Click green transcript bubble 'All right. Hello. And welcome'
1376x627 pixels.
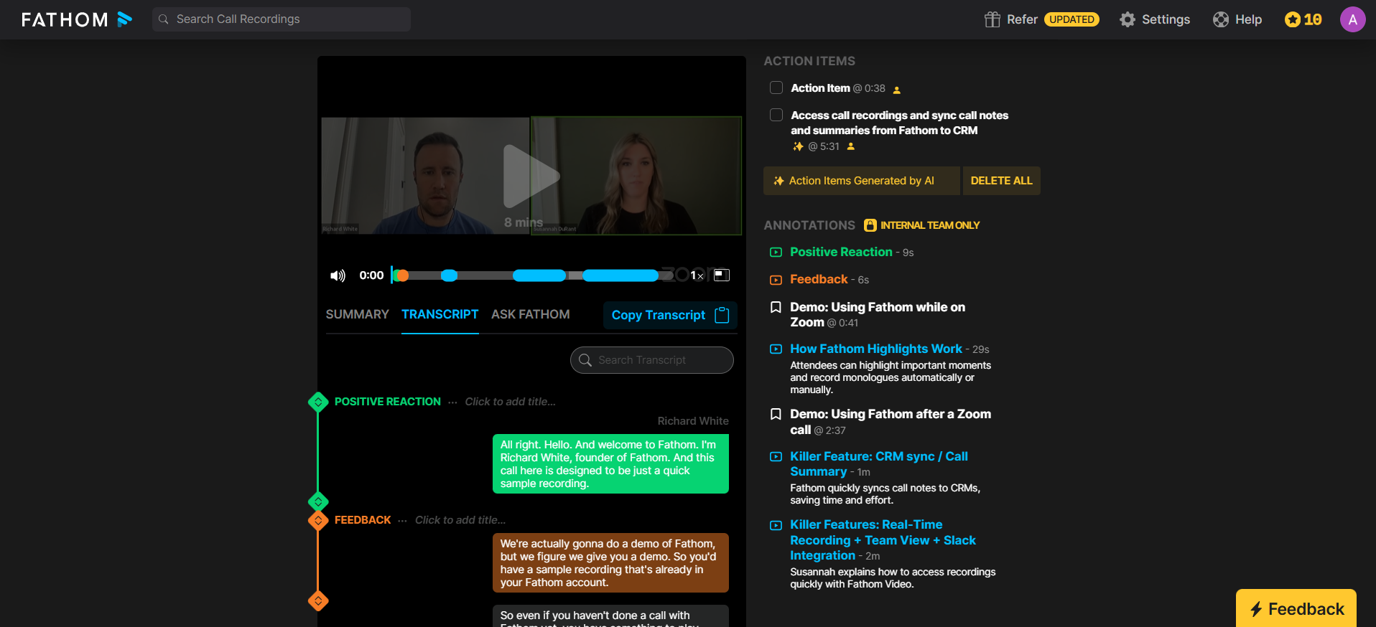coord(610,464)
